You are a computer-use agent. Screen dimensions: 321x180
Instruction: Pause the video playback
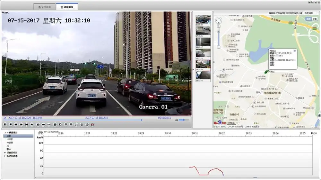(5, 124)
